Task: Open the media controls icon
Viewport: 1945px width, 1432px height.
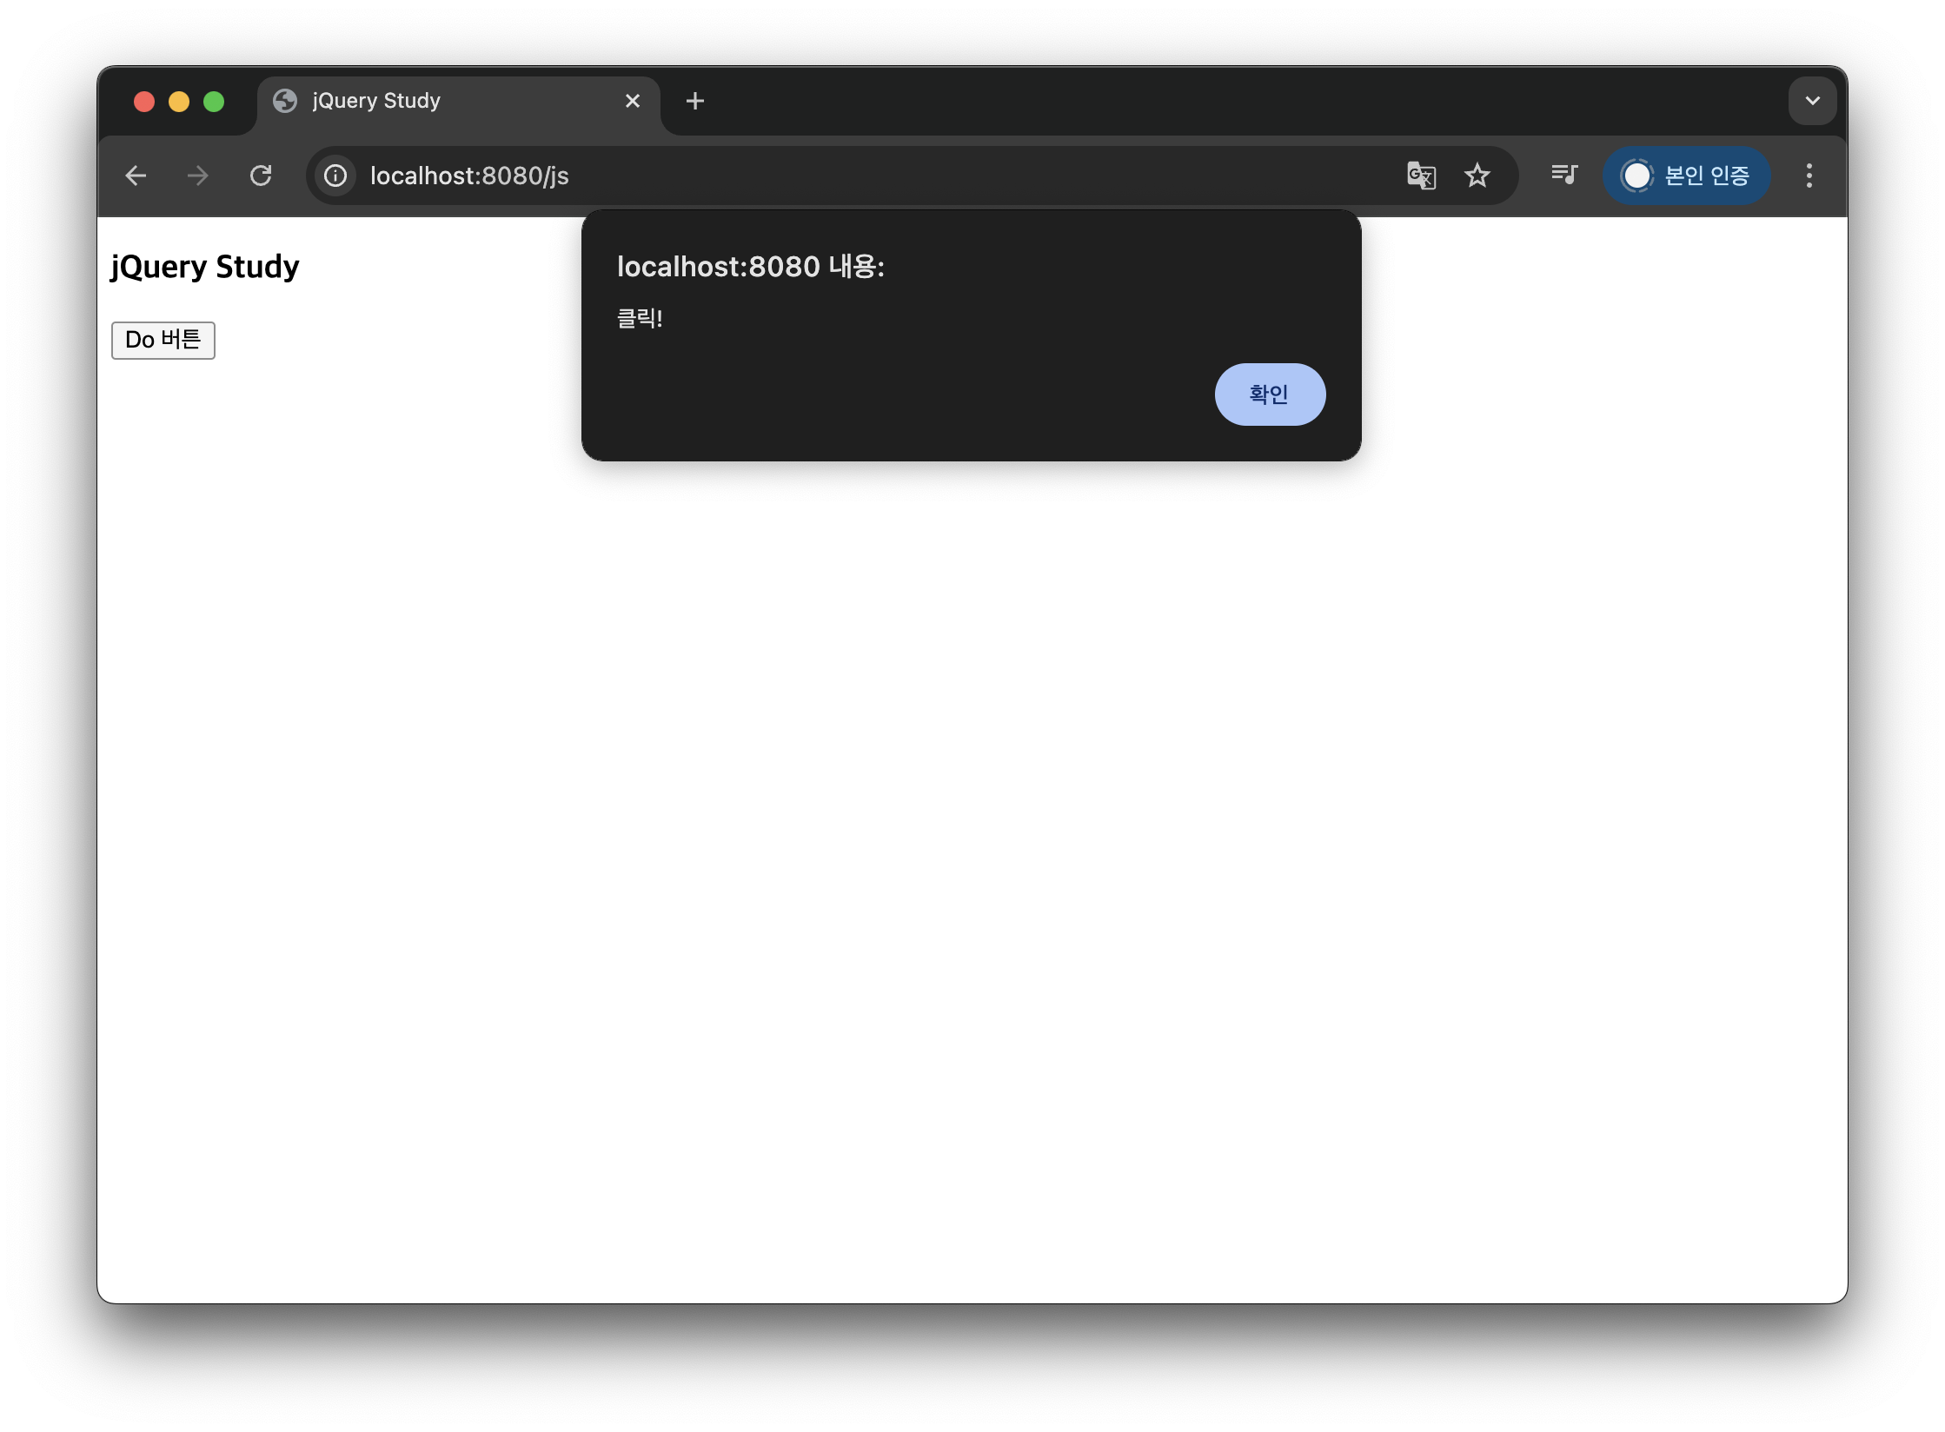Action: pos(1564,175)
